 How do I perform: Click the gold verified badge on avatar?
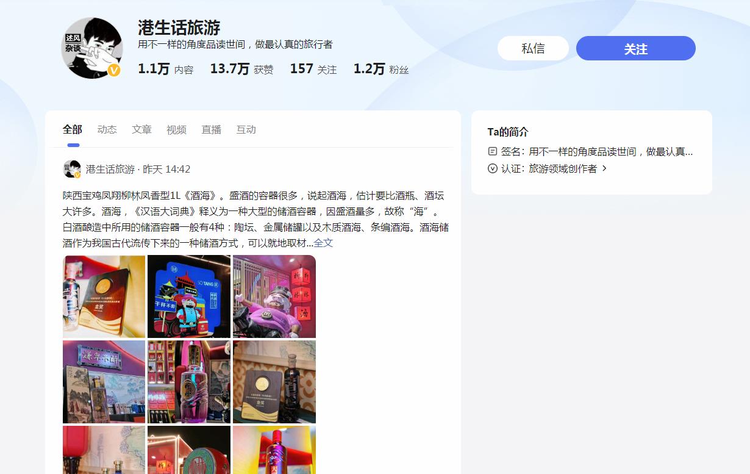[x=114, y=71]
